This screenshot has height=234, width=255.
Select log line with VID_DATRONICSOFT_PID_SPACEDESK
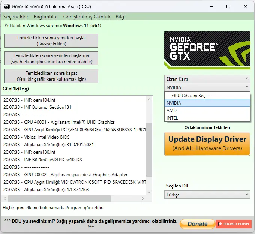click(75, 182)
